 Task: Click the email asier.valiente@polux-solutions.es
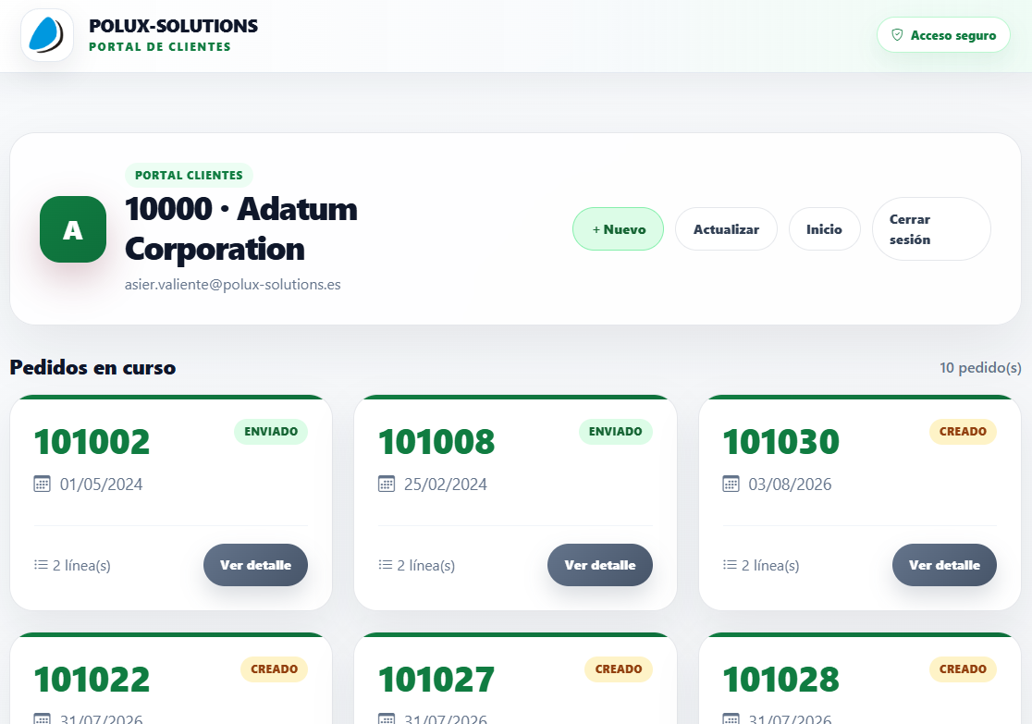(233, 285)
